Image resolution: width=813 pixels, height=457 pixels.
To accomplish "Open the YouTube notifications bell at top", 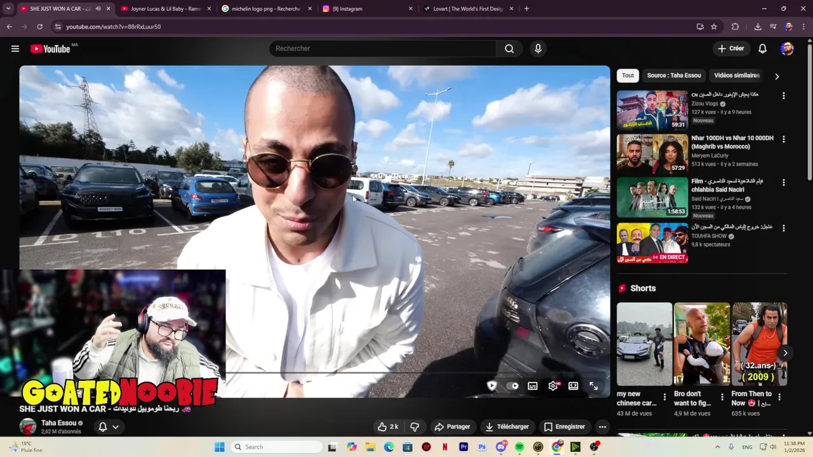I will (x=762, y=49).
